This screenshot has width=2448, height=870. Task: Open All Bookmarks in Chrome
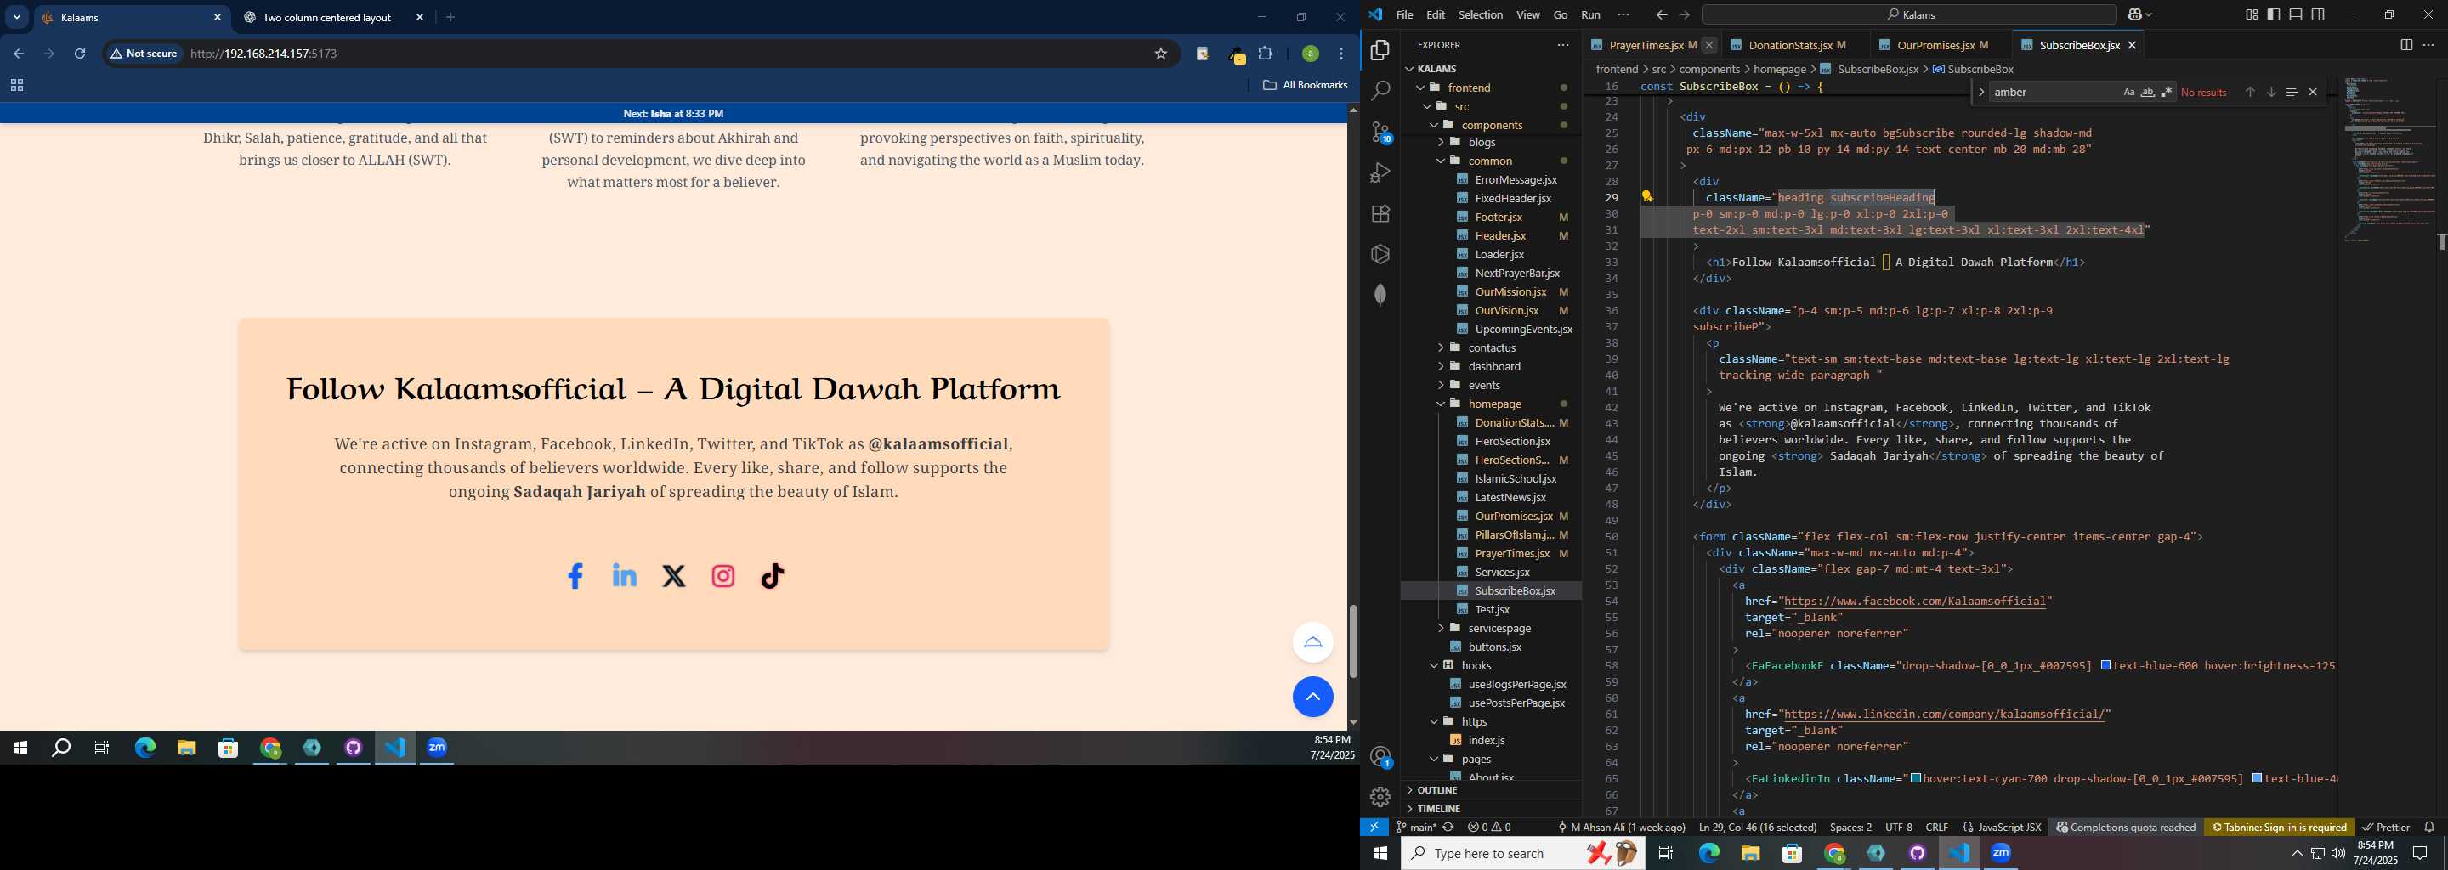pyautogui.click(x=1305, y=86)
